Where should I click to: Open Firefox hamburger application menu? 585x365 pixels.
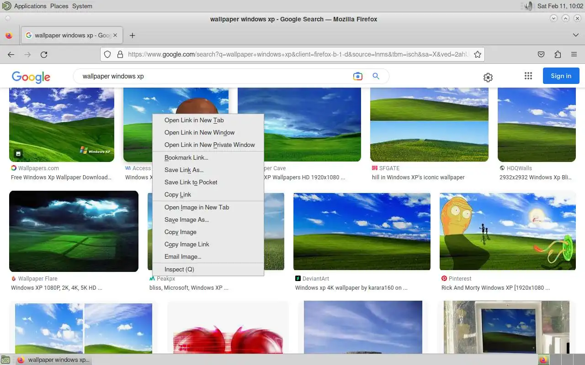574,54
